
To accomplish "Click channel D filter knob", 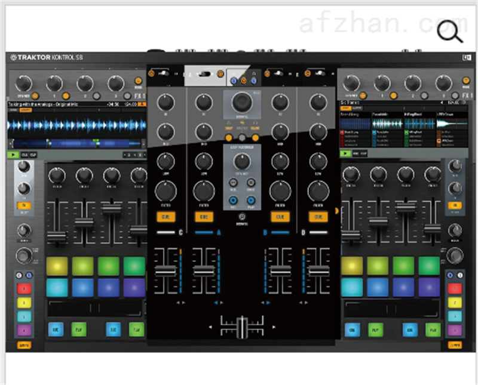I will click(x=318, y=191).
